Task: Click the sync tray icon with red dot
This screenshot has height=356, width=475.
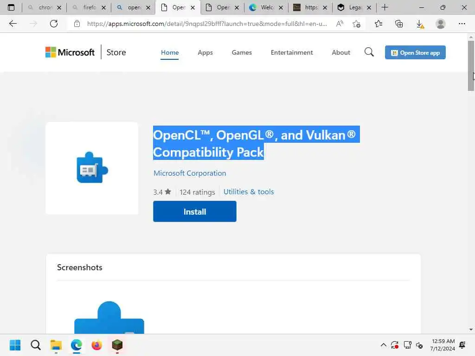Action: click(395, 345)
